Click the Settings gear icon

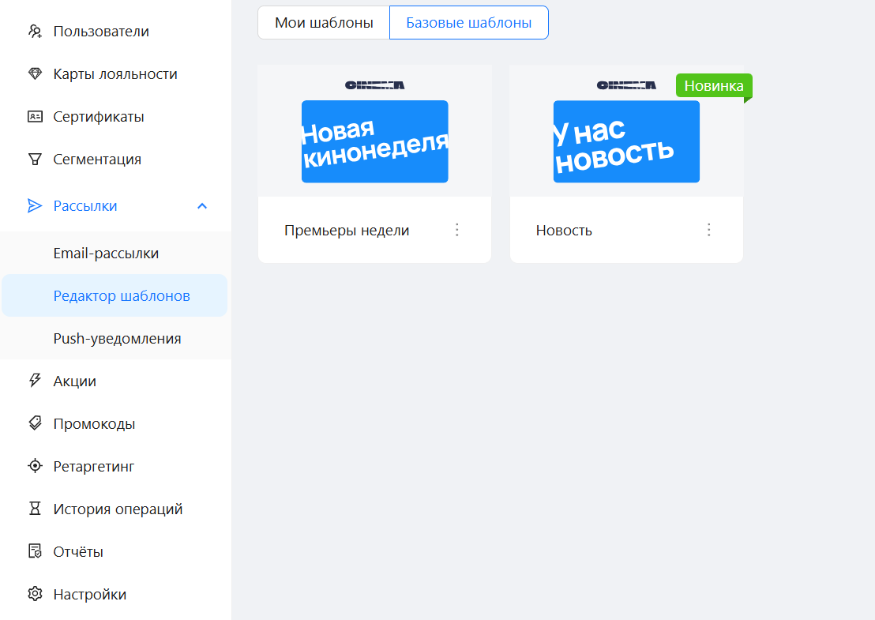point(35,594)
